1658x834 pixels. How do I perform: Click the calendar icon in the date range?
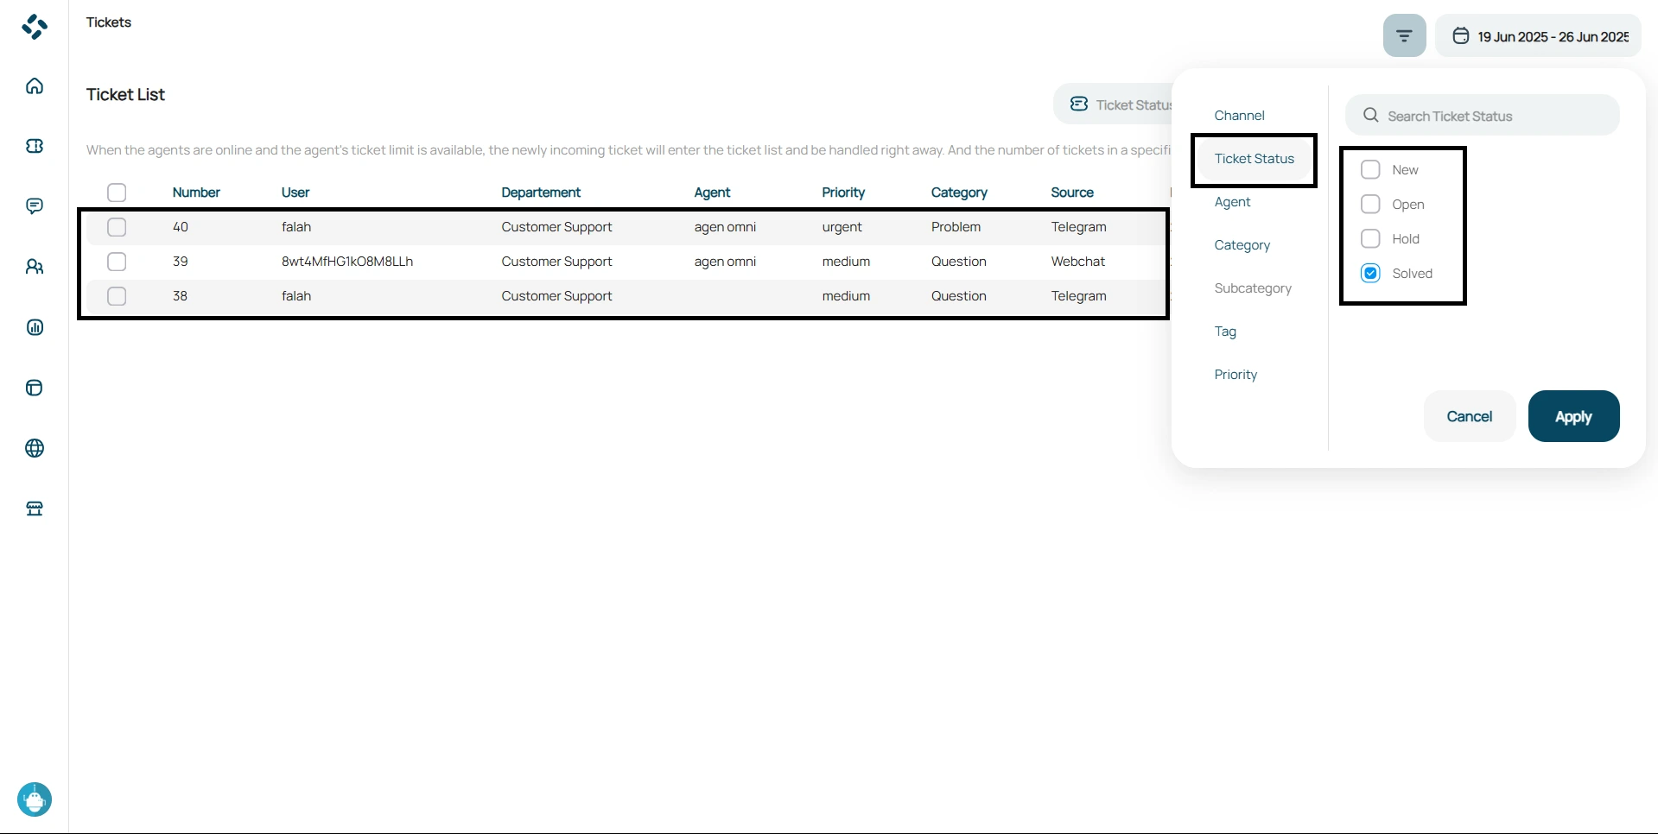[1460, 36]
